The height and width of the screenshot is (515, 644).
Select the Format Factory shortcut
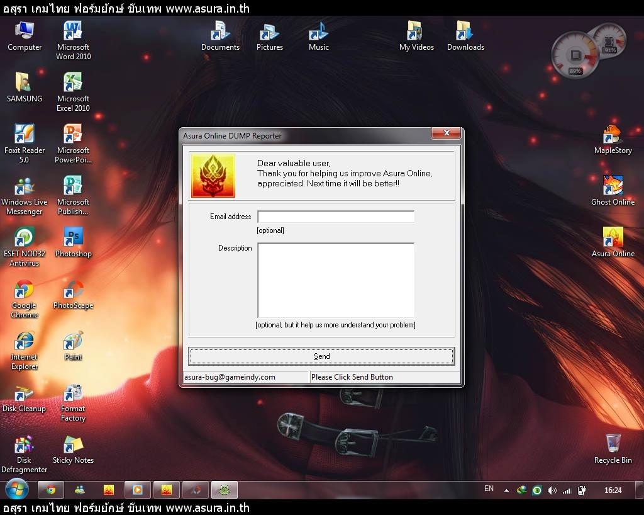(x=73, y=402)
